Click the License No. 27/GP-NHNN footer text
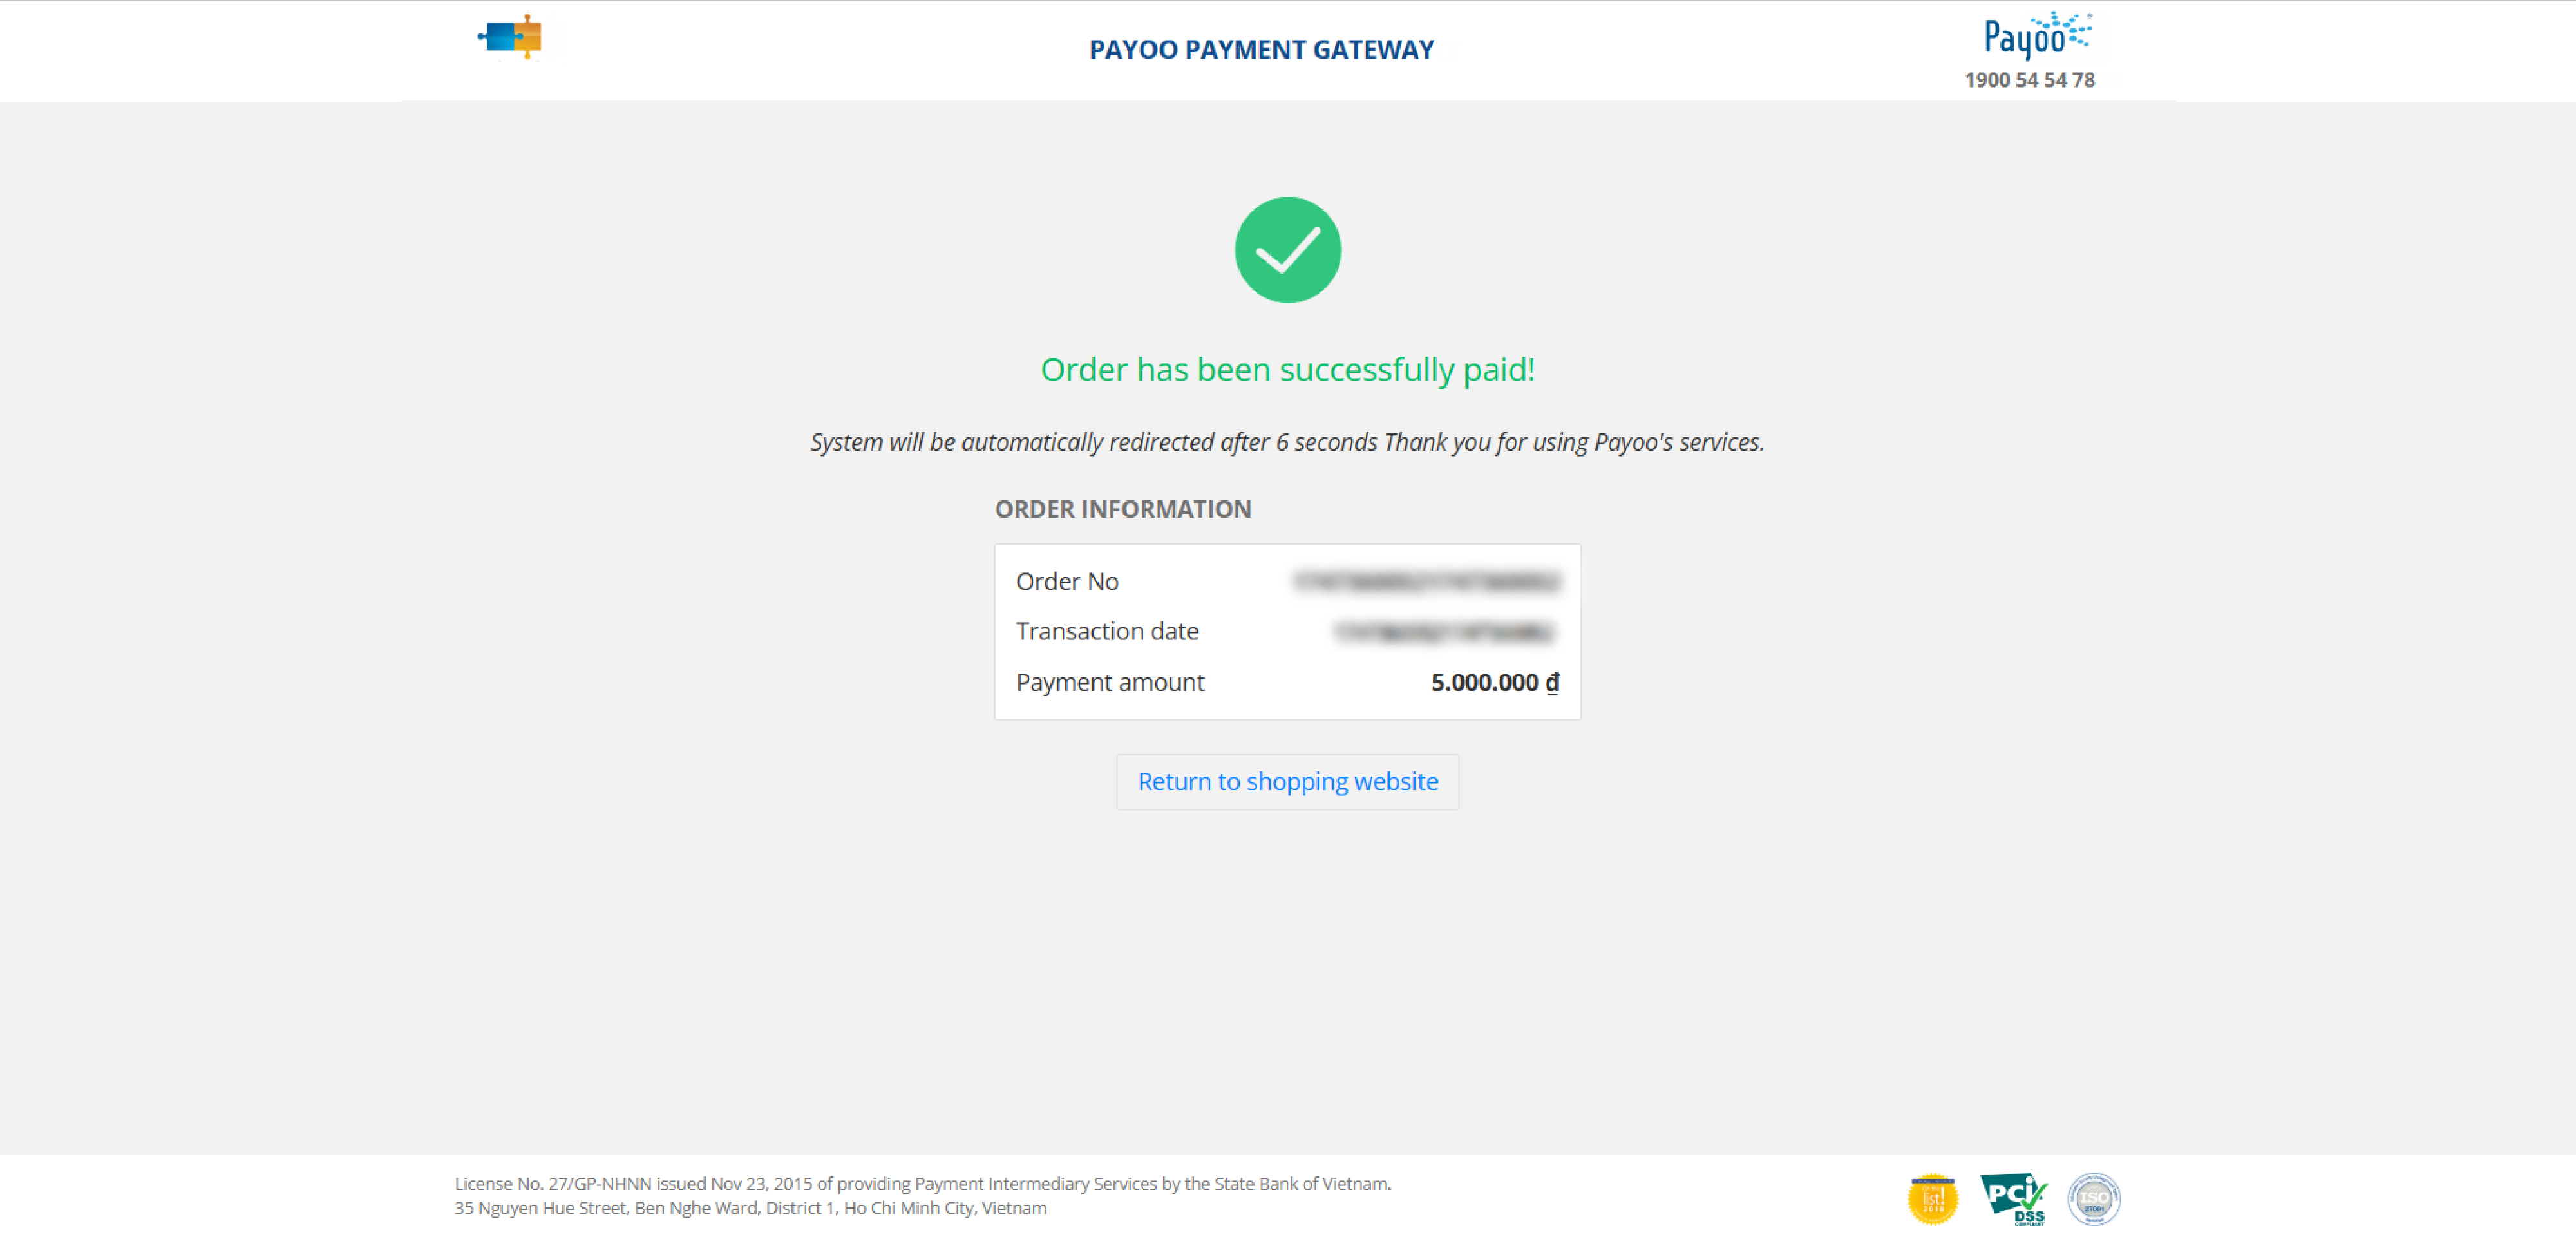 pyautogui.click(x=922, y=1183)
